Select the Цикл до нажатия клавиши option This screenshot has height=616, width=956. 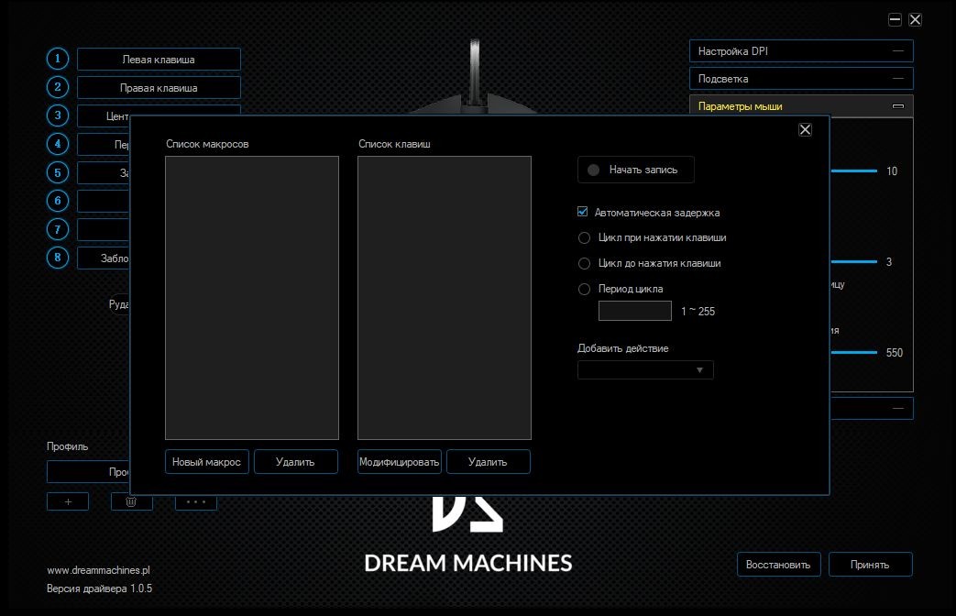[585, 263]
